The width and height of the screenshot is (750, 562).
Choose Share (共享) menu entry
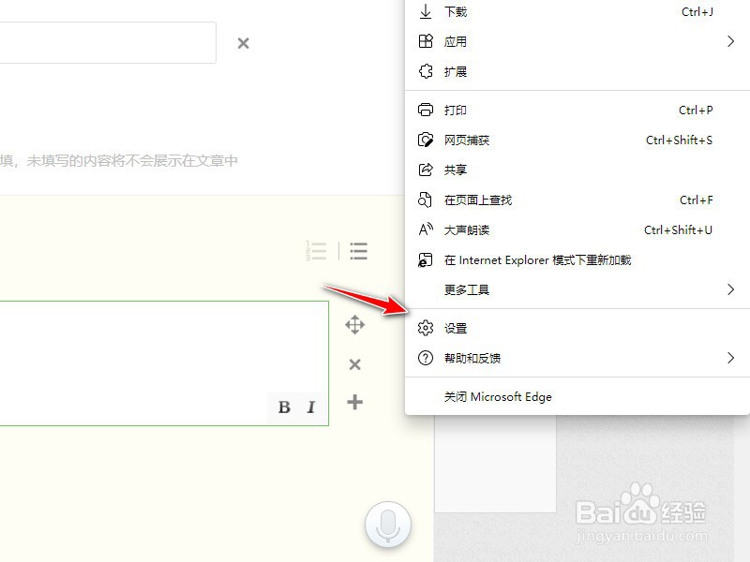point(577,170)
